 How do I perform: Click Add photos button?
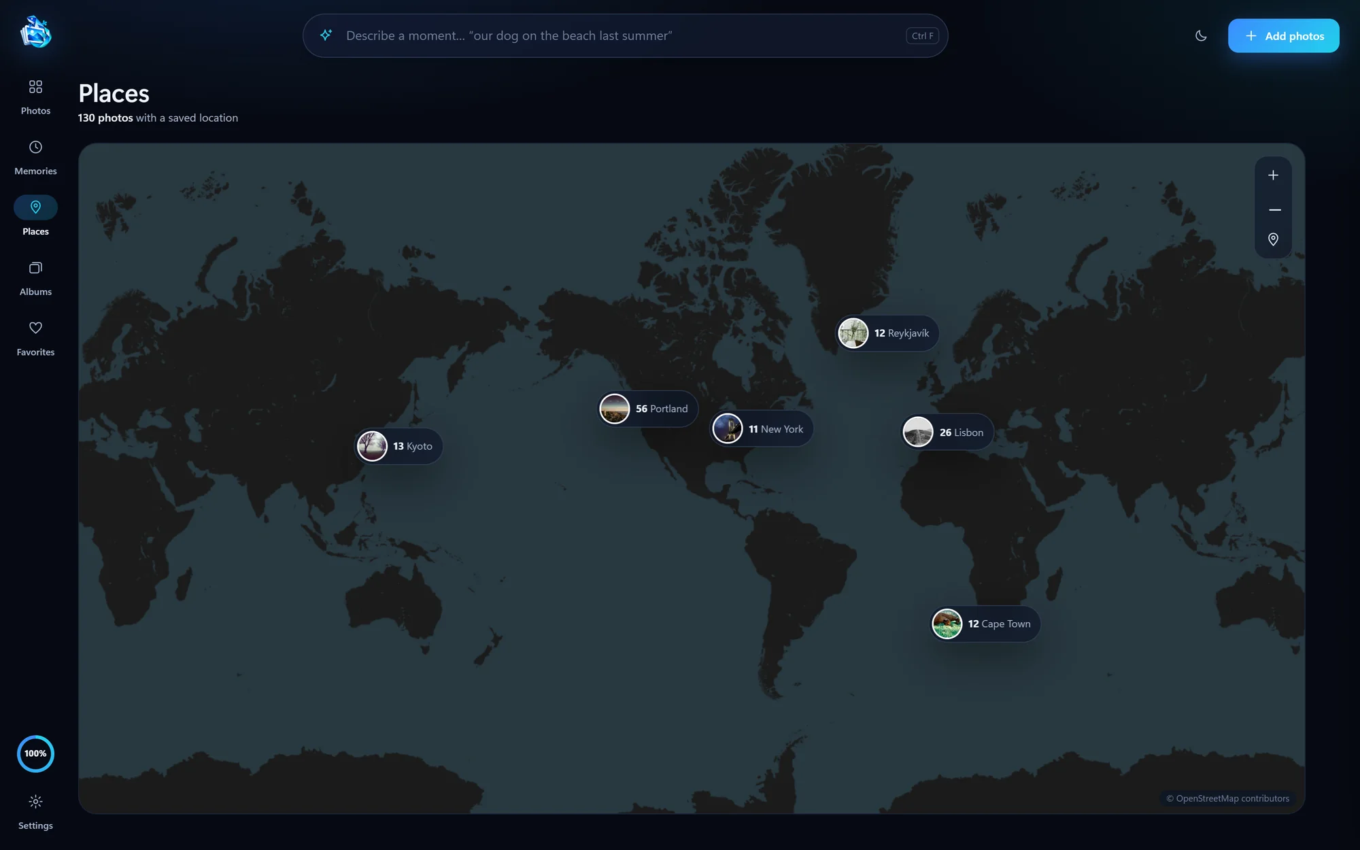(x=1283, y=36)
